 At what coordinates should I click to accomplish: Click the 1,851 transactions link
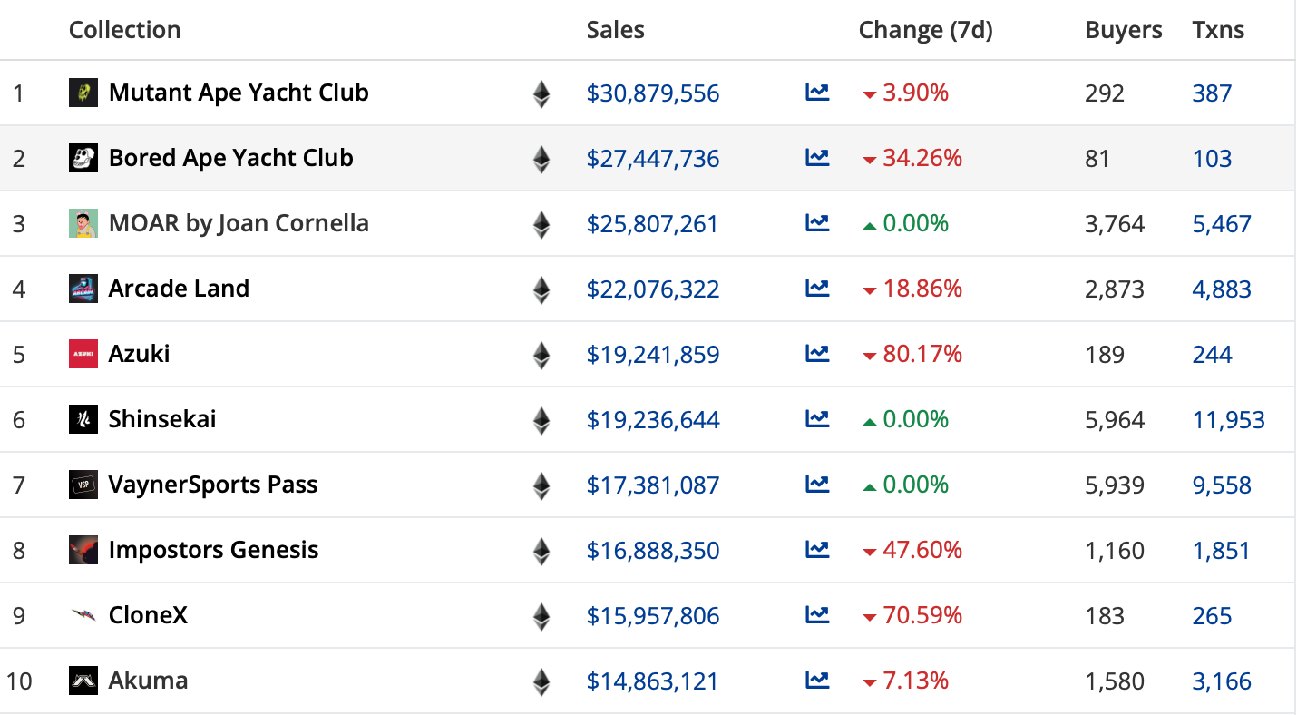coord(1221,551)
